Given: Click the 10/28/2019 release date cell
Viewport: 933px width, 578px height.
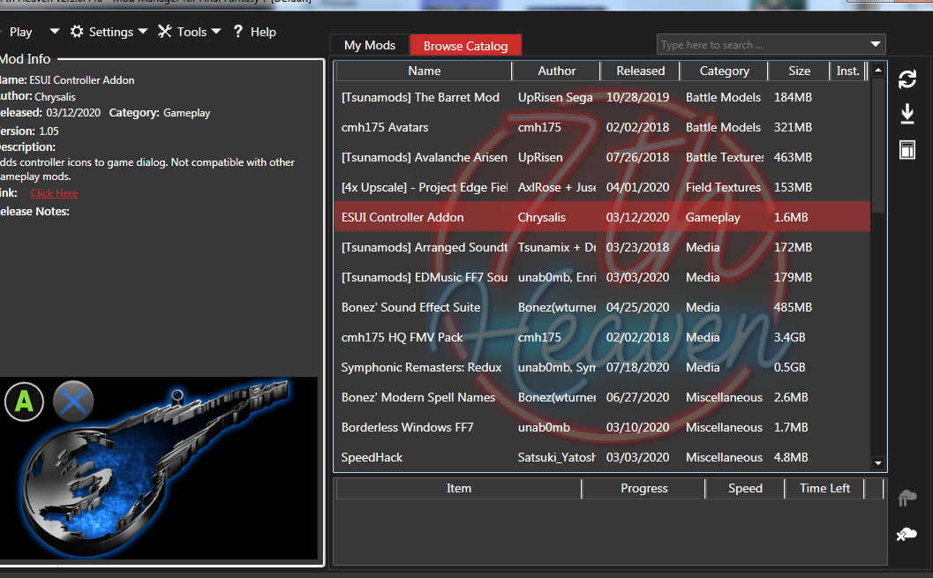Looking at the screenshot, I should 637,98.
